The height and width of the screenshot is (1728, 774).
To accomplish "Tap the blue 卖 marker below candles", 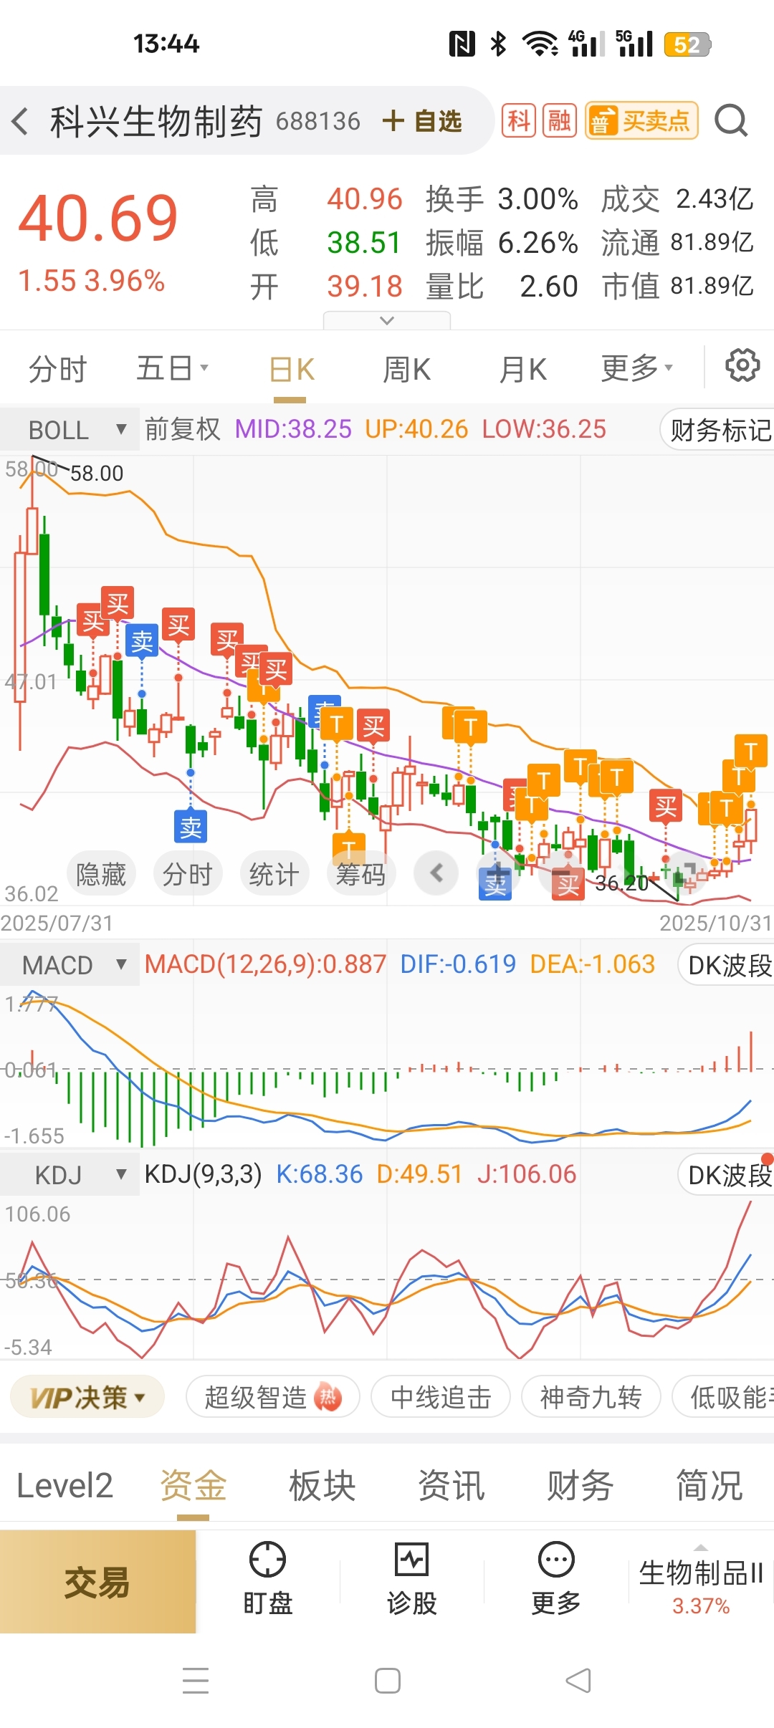I will coord(191,827).
